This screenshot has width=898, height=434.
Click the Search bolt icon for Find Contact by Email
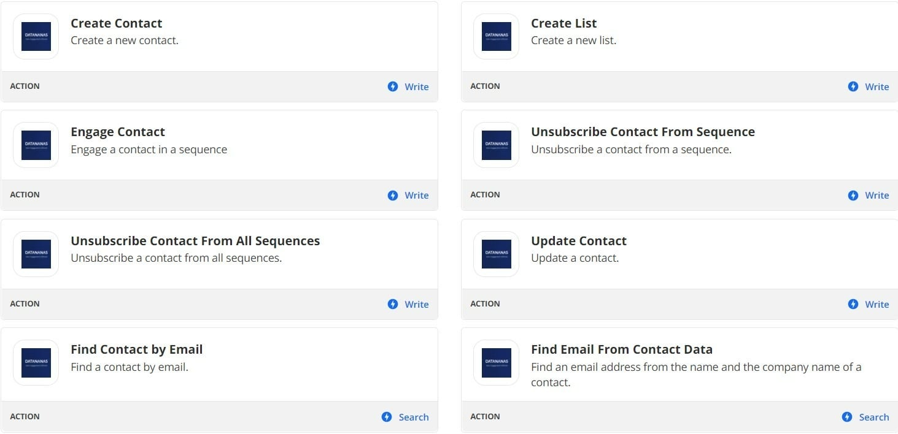point(387,417)
